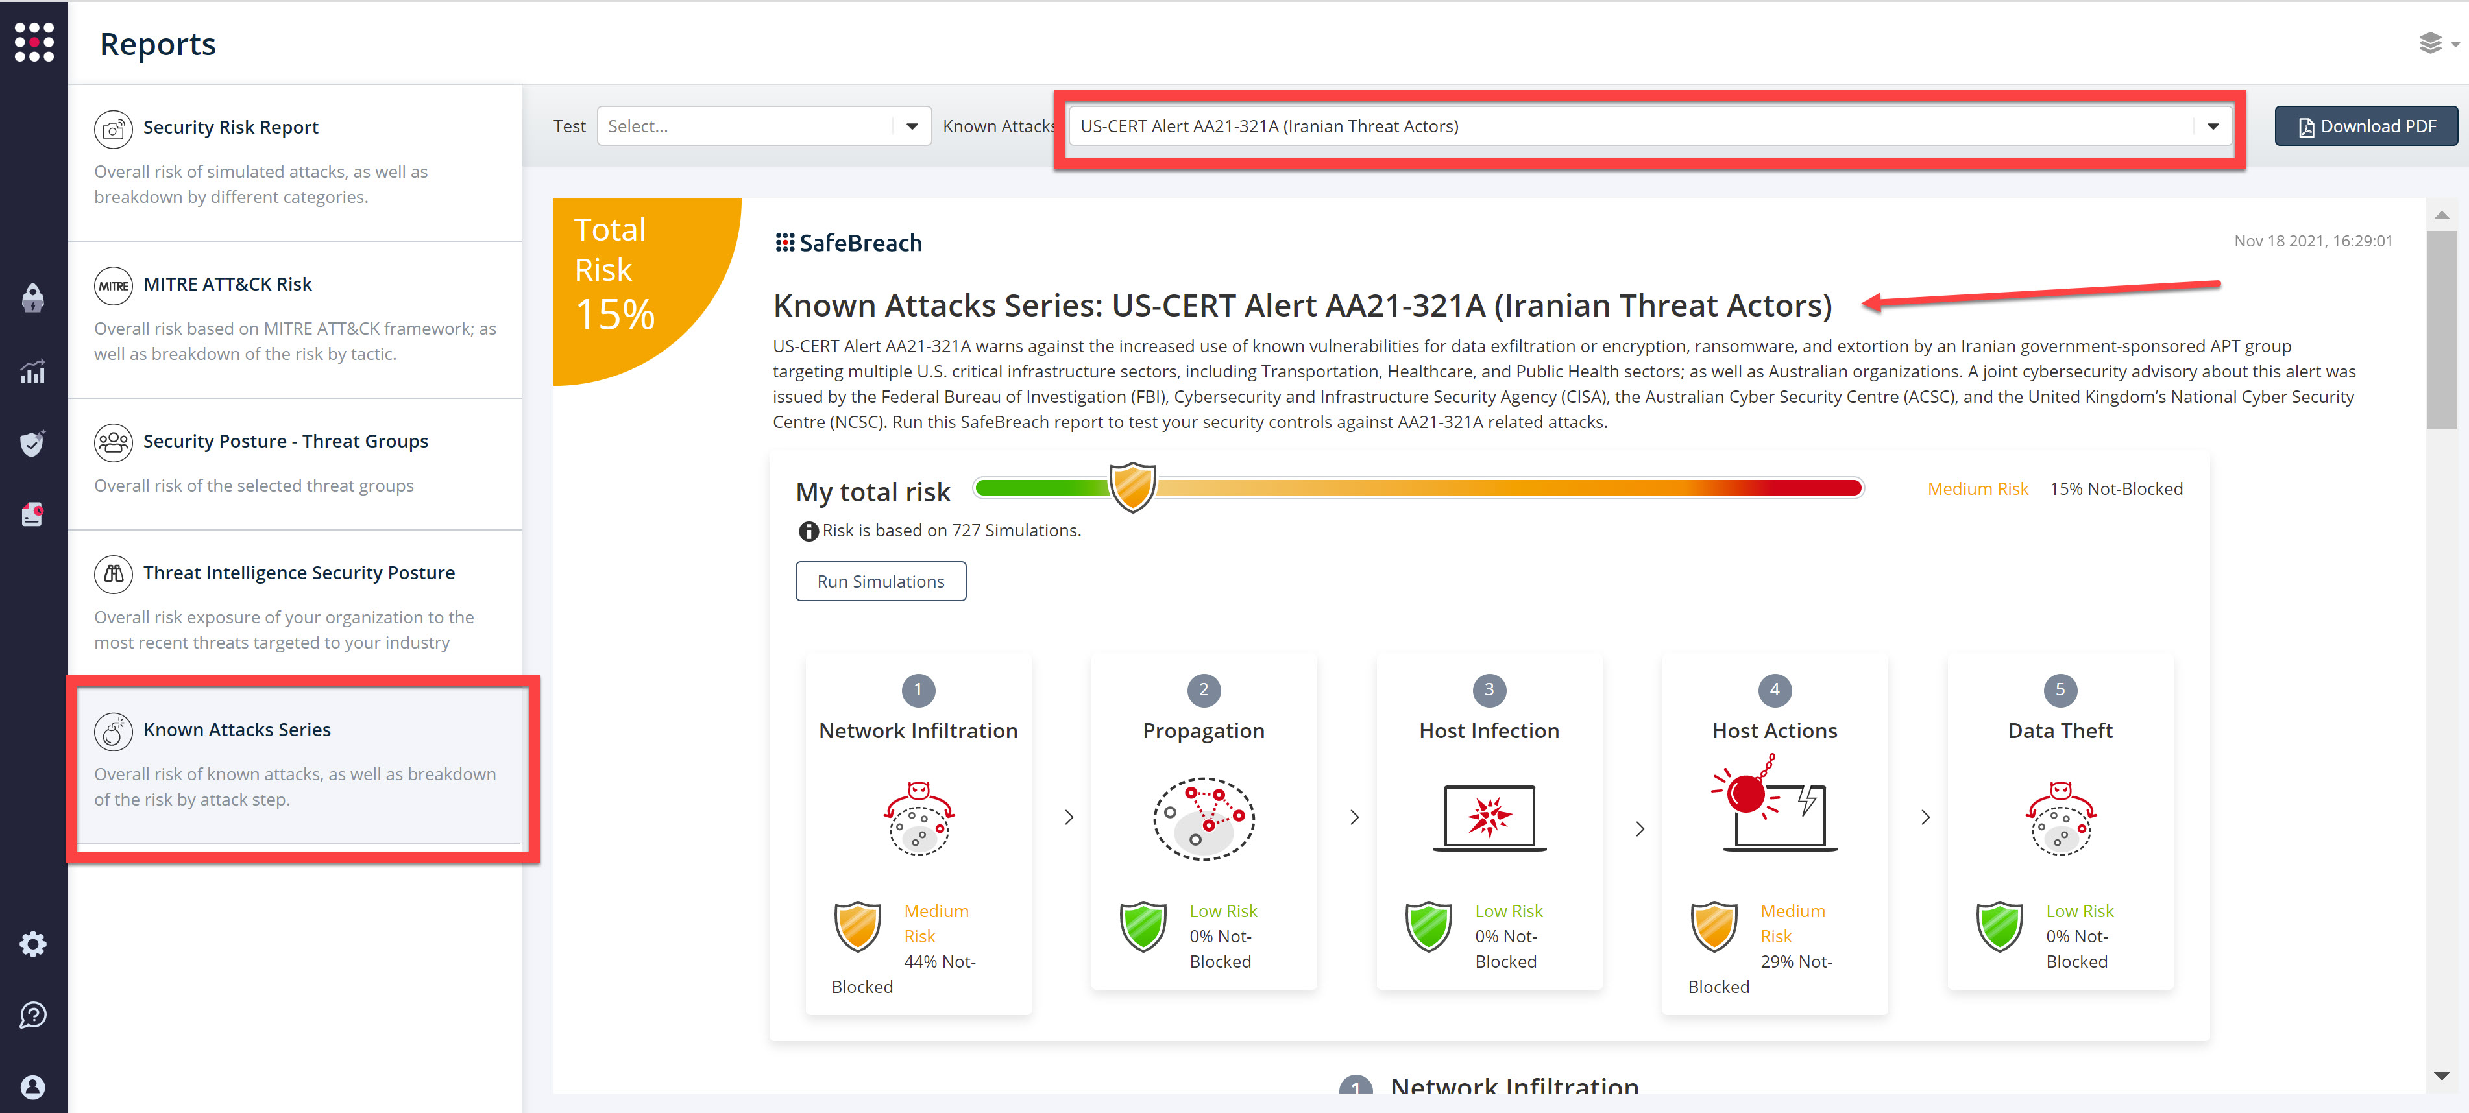Expand arrow after Network Infiltration card

[1069, 817]
